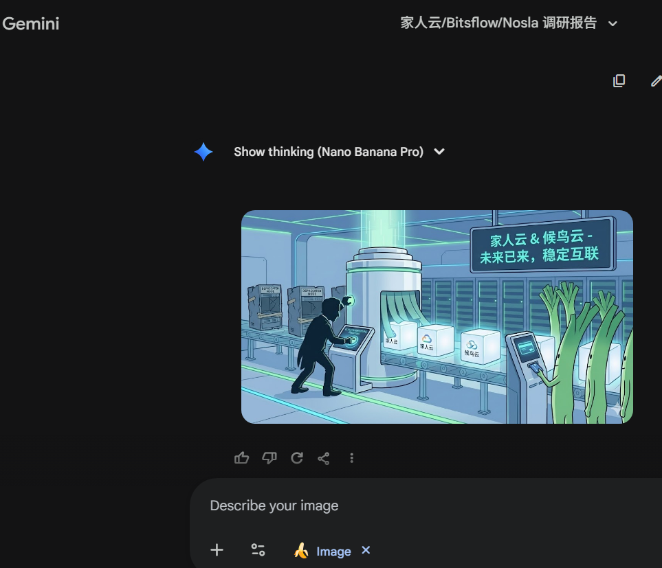Remove the Image tool with the X
The image size is (662, 568).
pyautogui.click(x=366, y=550)
